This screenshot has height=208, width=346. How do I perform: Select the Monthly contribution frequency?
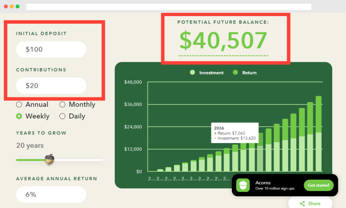[x=62, y=104]
